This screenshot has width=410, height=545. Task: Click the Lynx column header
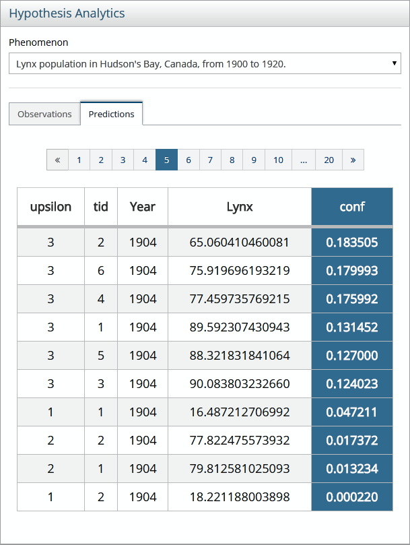point(240,207)
